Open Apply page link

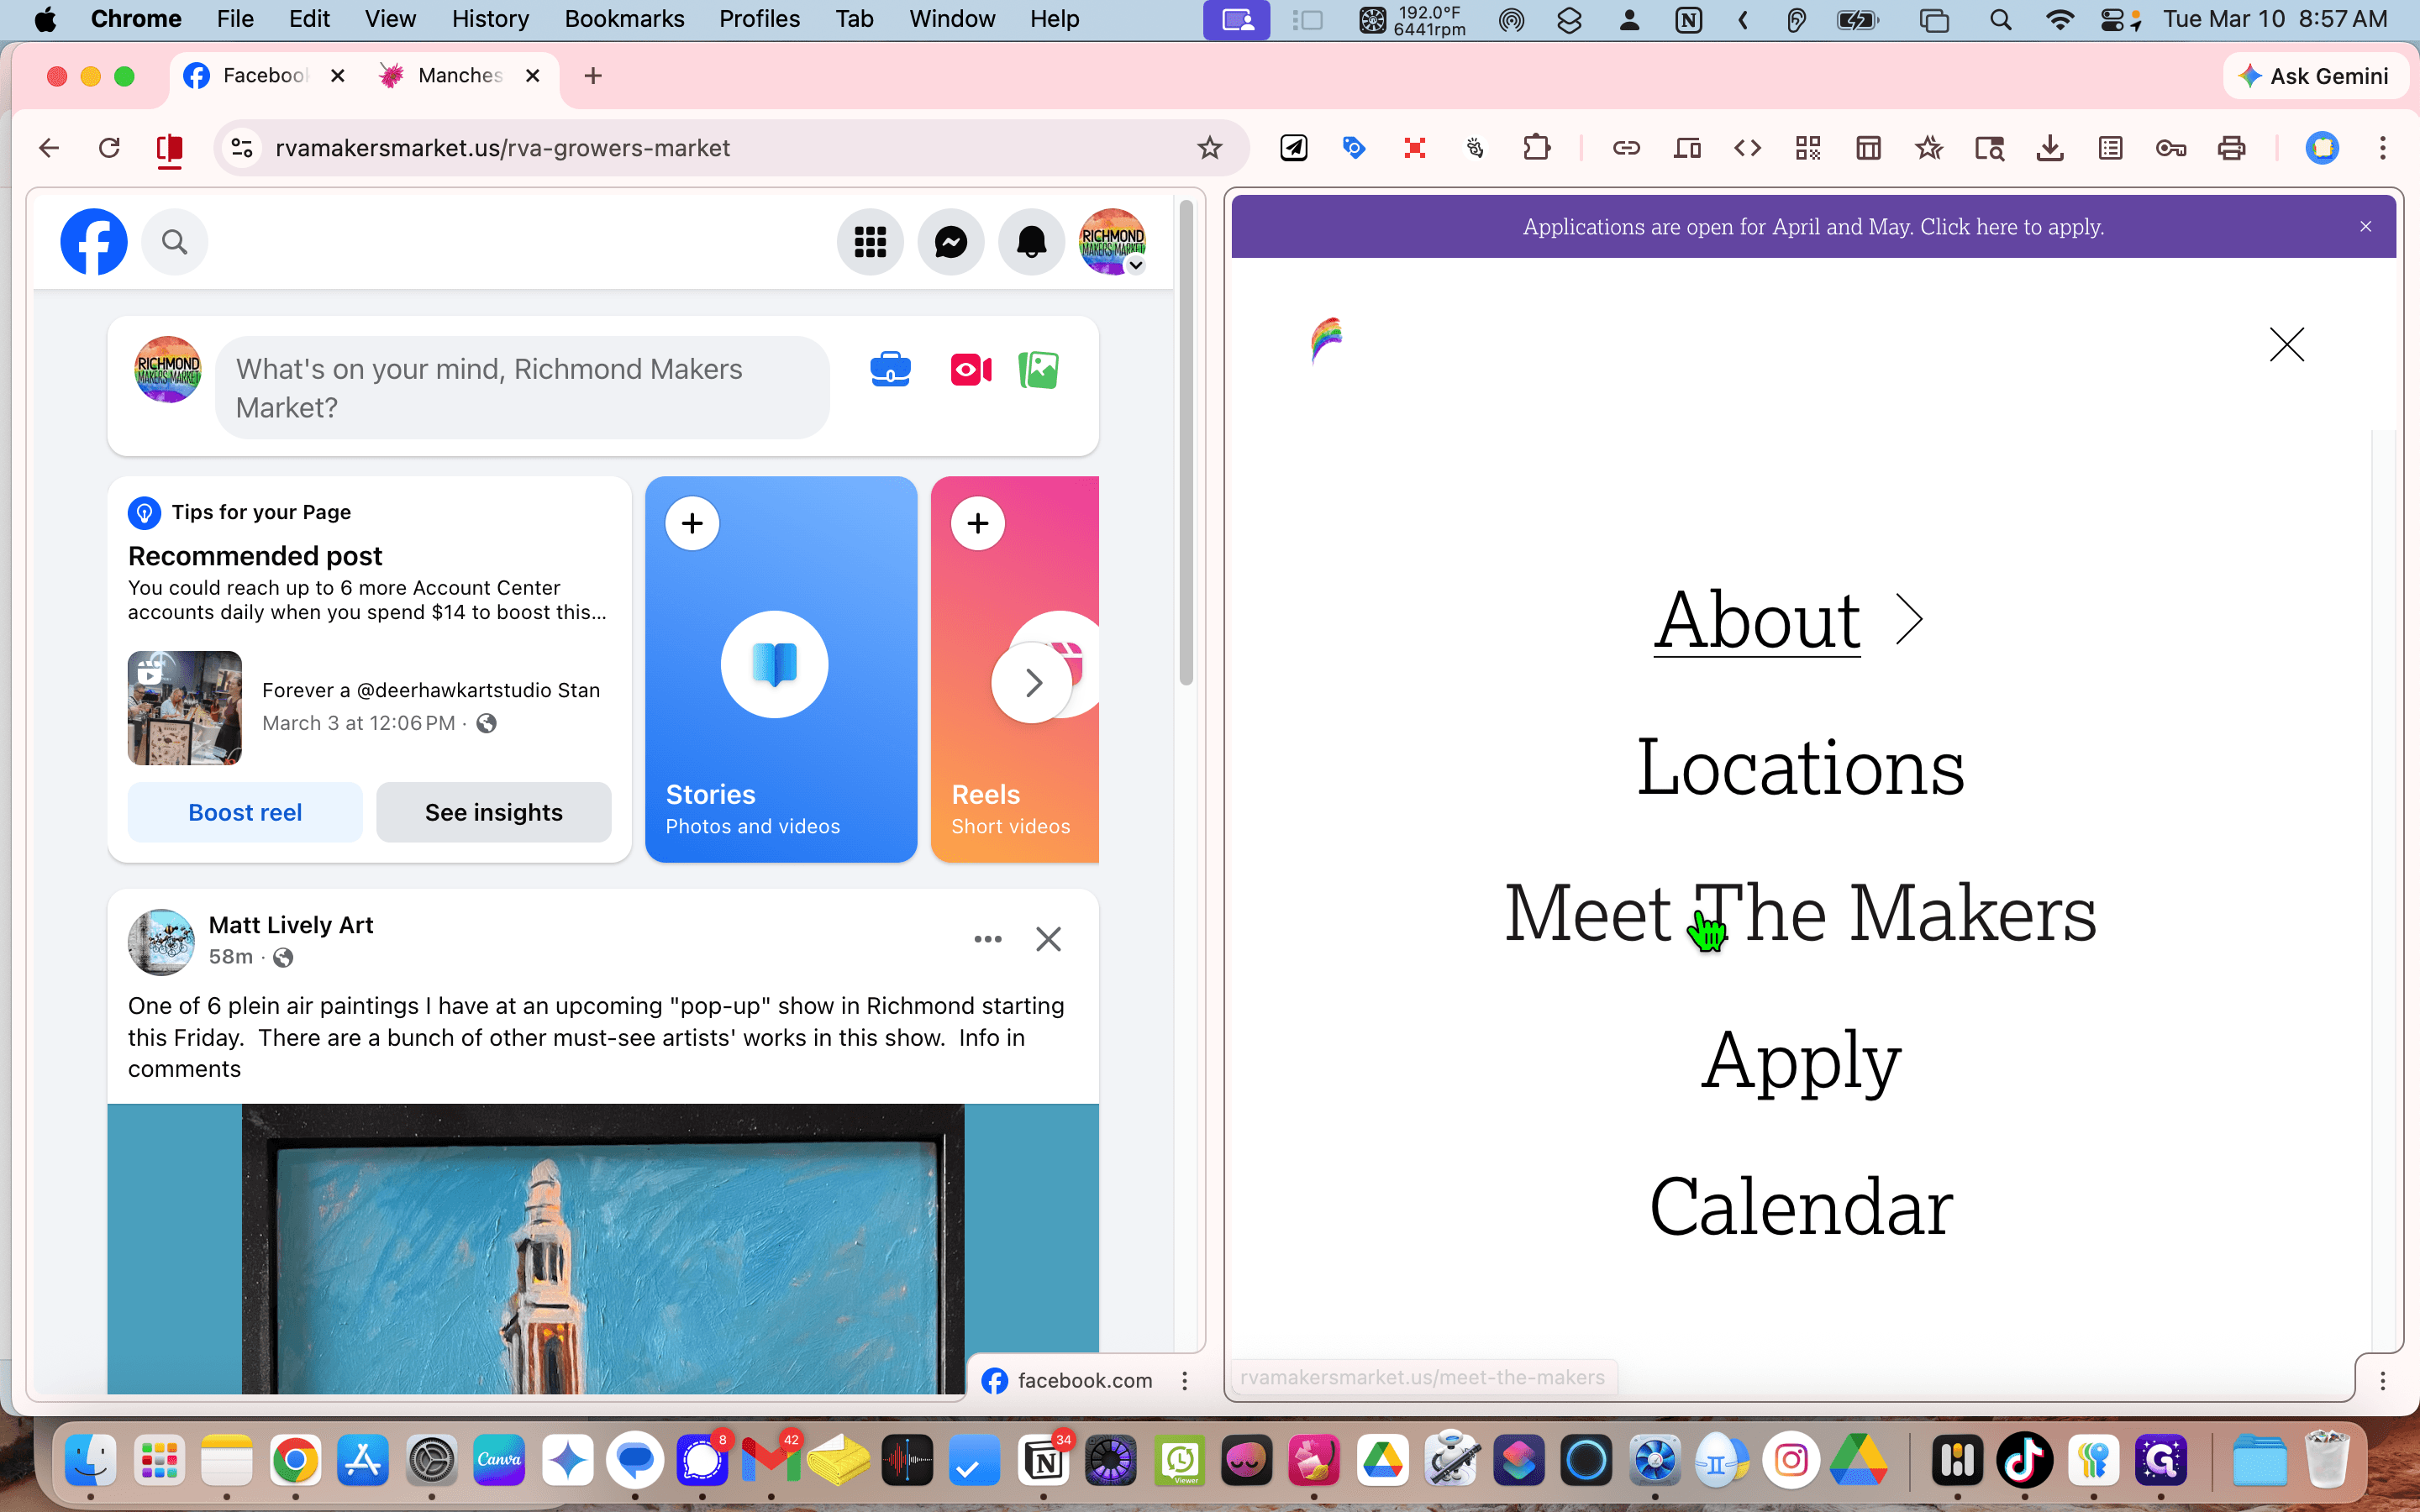click(1800, 1061)
